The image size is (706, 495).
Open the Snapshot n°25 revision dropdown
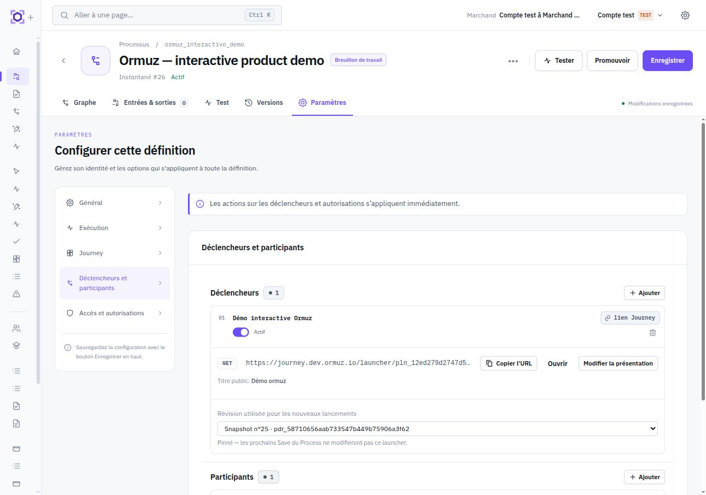point(437,429)
